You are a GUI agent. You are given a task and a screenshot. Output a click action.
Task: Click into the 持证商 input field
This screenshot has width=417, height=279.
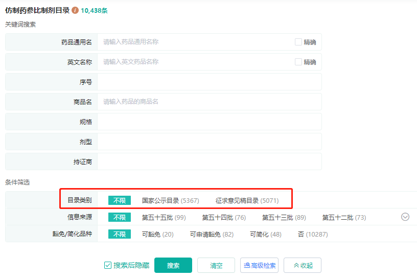point(208,161)
